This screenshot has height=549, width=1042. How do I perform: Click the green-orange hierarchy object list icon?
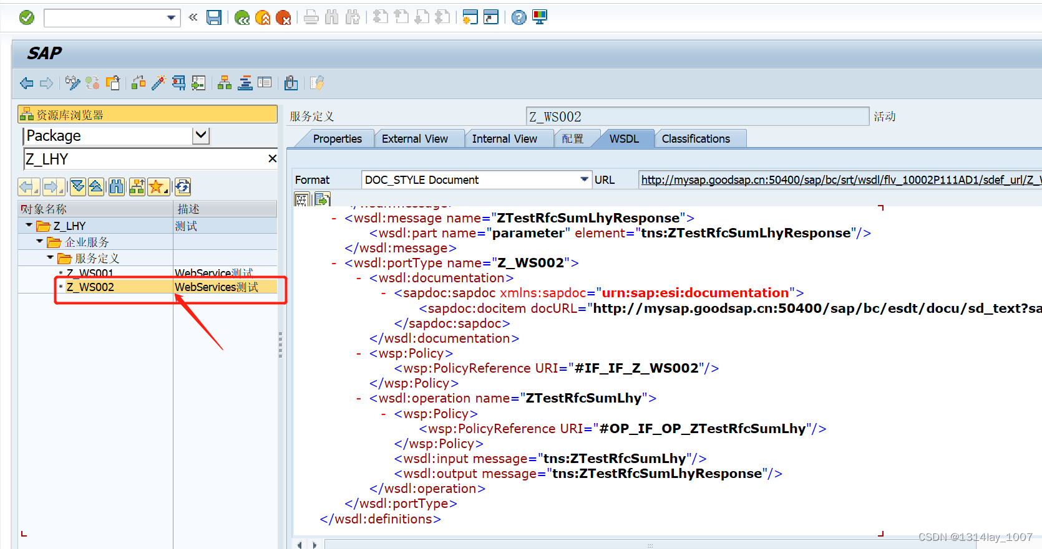click(225, 83)
